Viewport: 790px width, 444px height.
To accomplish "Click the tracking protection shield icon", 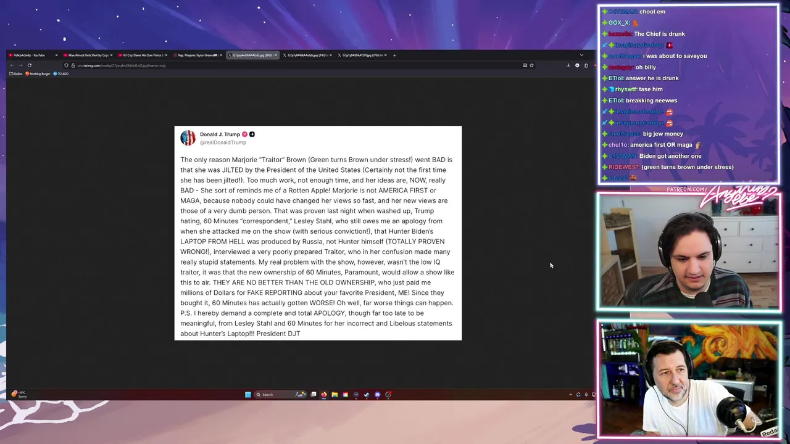I will tap(66, 65).
